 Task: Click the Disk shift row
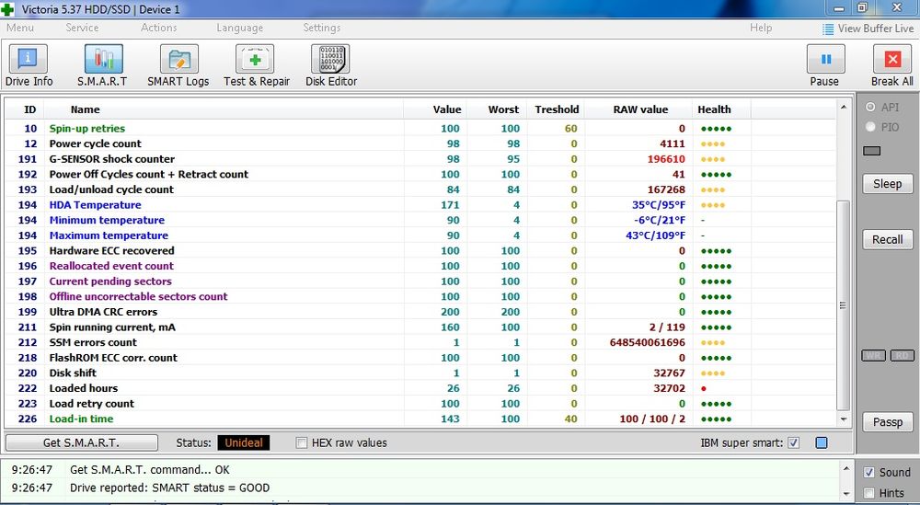[420, 373]
